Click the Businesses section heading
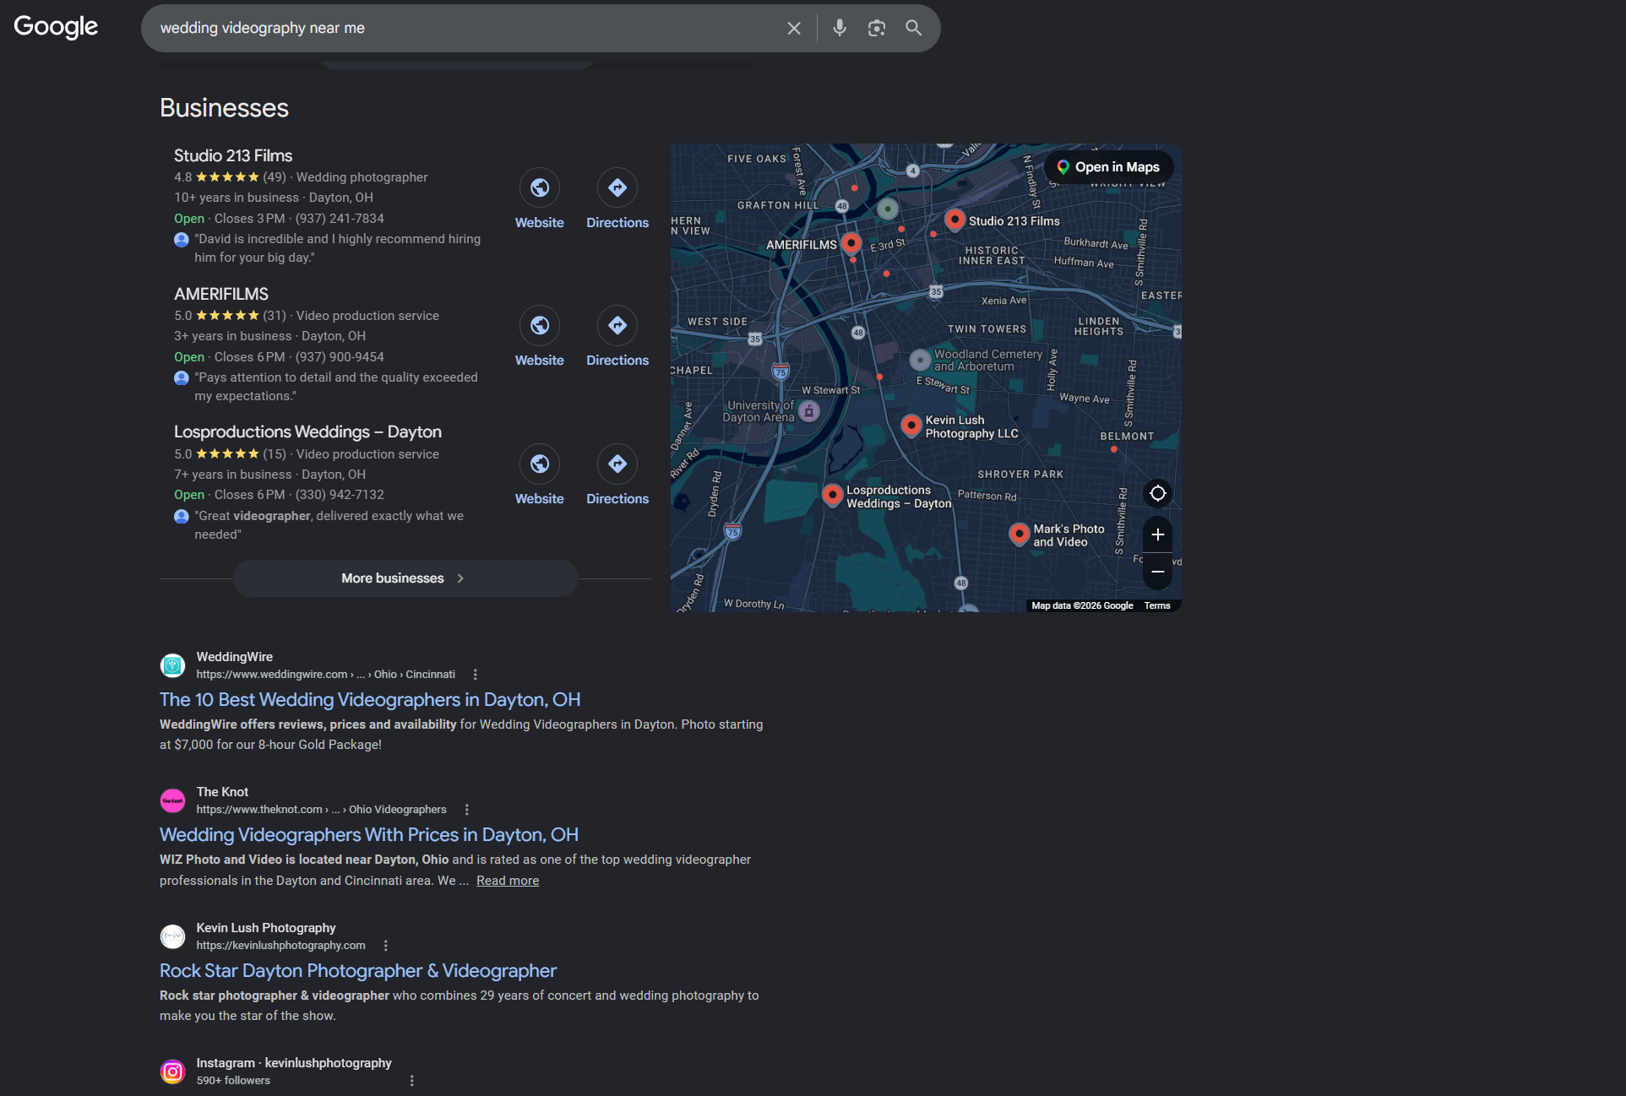Image resolution: width=1626 pixels, height=1096 pixels. coord(225,108)
